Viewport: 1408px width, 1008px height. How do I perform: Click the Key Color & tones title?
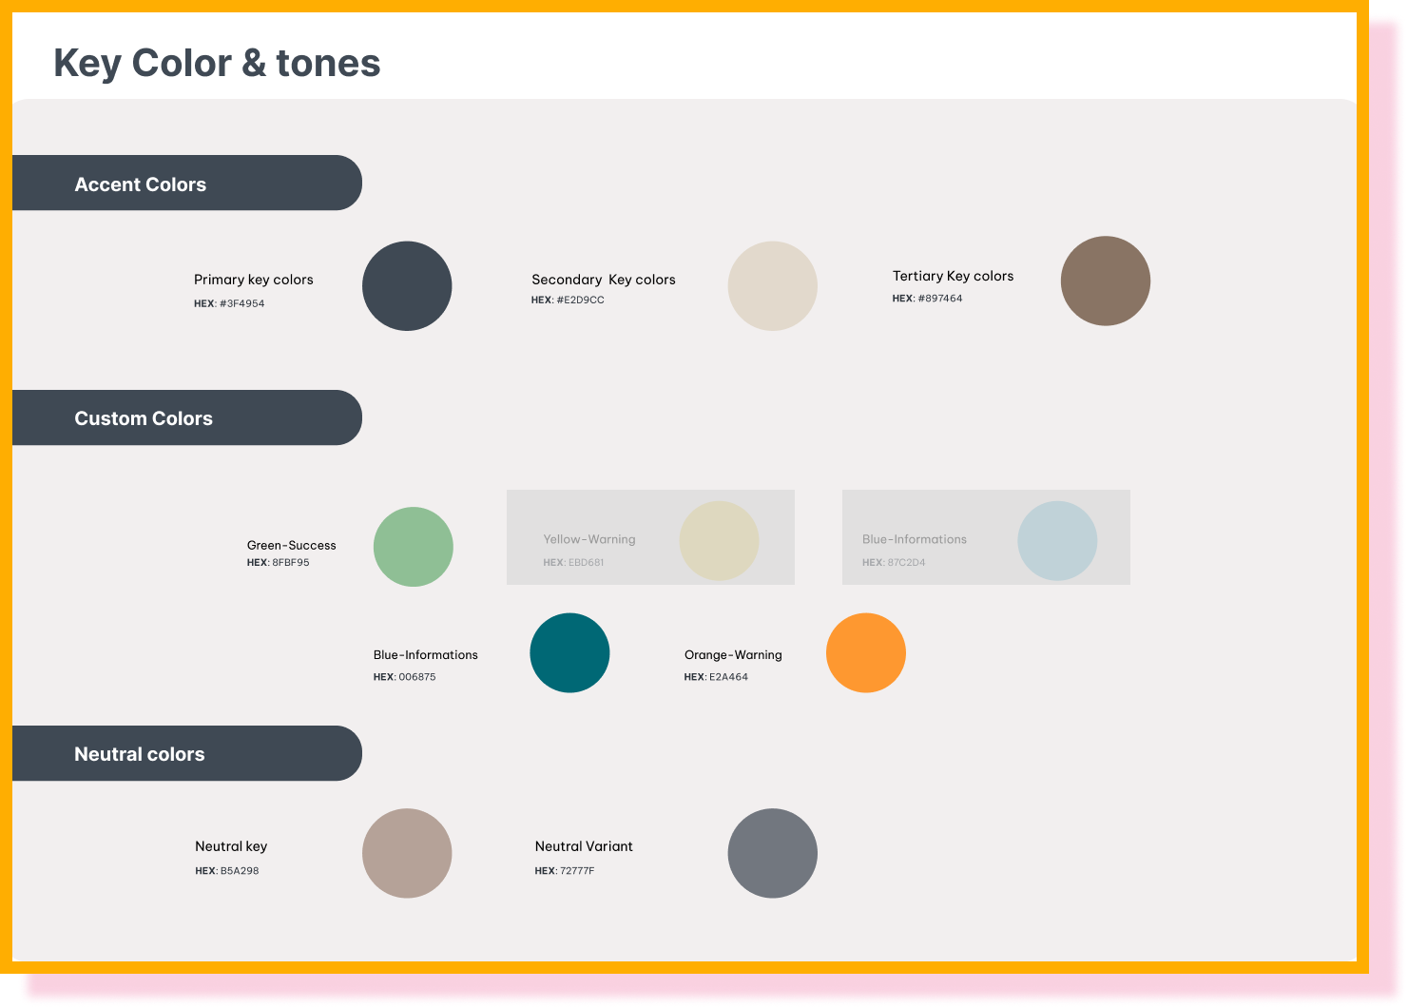(217, 64)
